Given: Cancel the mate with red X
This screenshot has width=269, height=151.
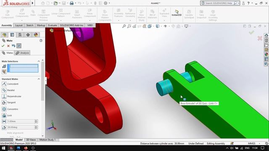Looking at the screenshot, I should [8, 46].
